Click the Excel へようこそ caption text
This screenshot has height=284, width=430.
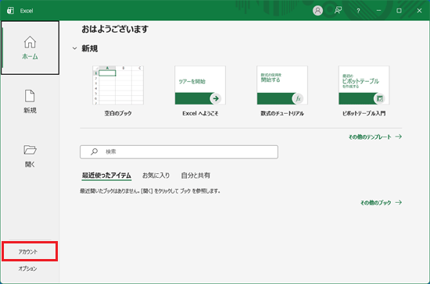point(200,113)
